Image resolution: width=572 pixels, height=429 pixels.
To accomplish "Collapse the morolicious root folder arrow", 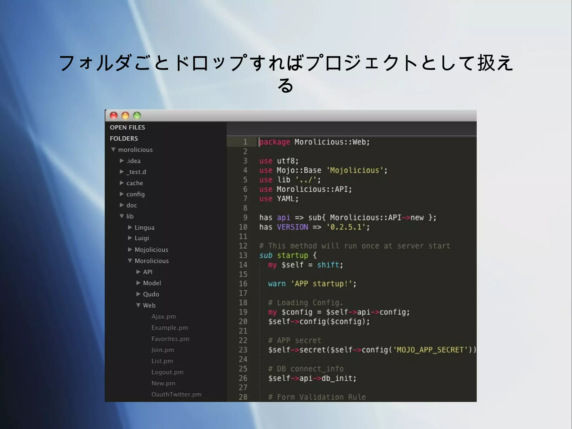I will coord(113,150).
